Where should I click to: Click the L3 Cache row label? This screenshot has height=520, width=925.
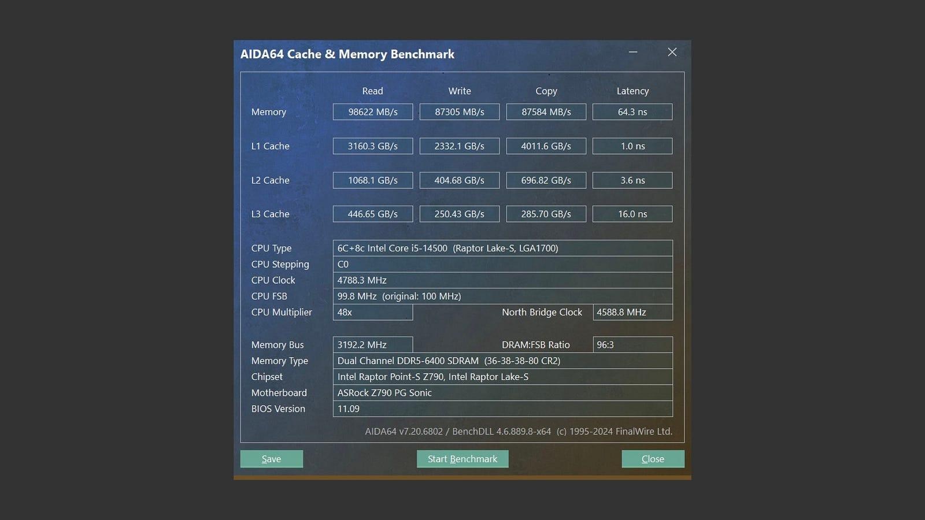[270, 214]
